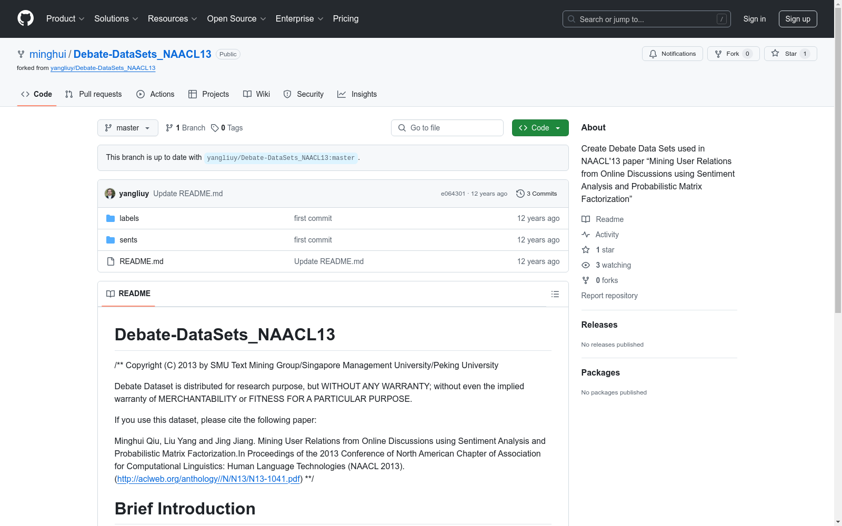Click the forked repository icon near minghui
842x526 pixels.
[x=21, y=54]
